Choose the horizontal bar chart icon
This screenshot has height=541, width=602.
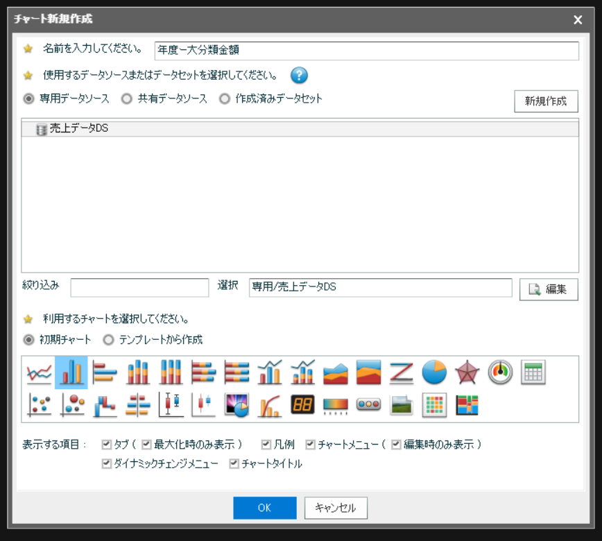[105, 372]
